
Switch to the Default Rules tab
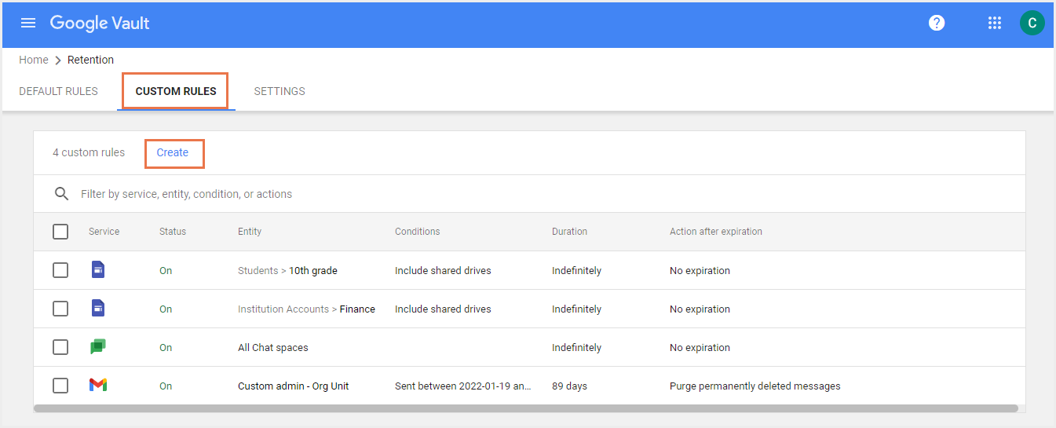pos(58,91)
